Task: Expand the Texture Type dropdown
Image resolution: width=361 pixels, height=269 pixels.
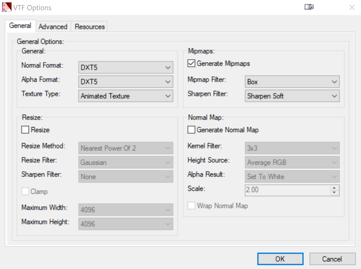Action: pos(125,96)
